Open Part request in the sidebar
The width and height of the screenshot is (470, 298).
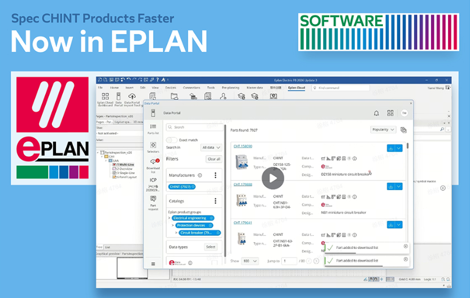tap(153, 203)
